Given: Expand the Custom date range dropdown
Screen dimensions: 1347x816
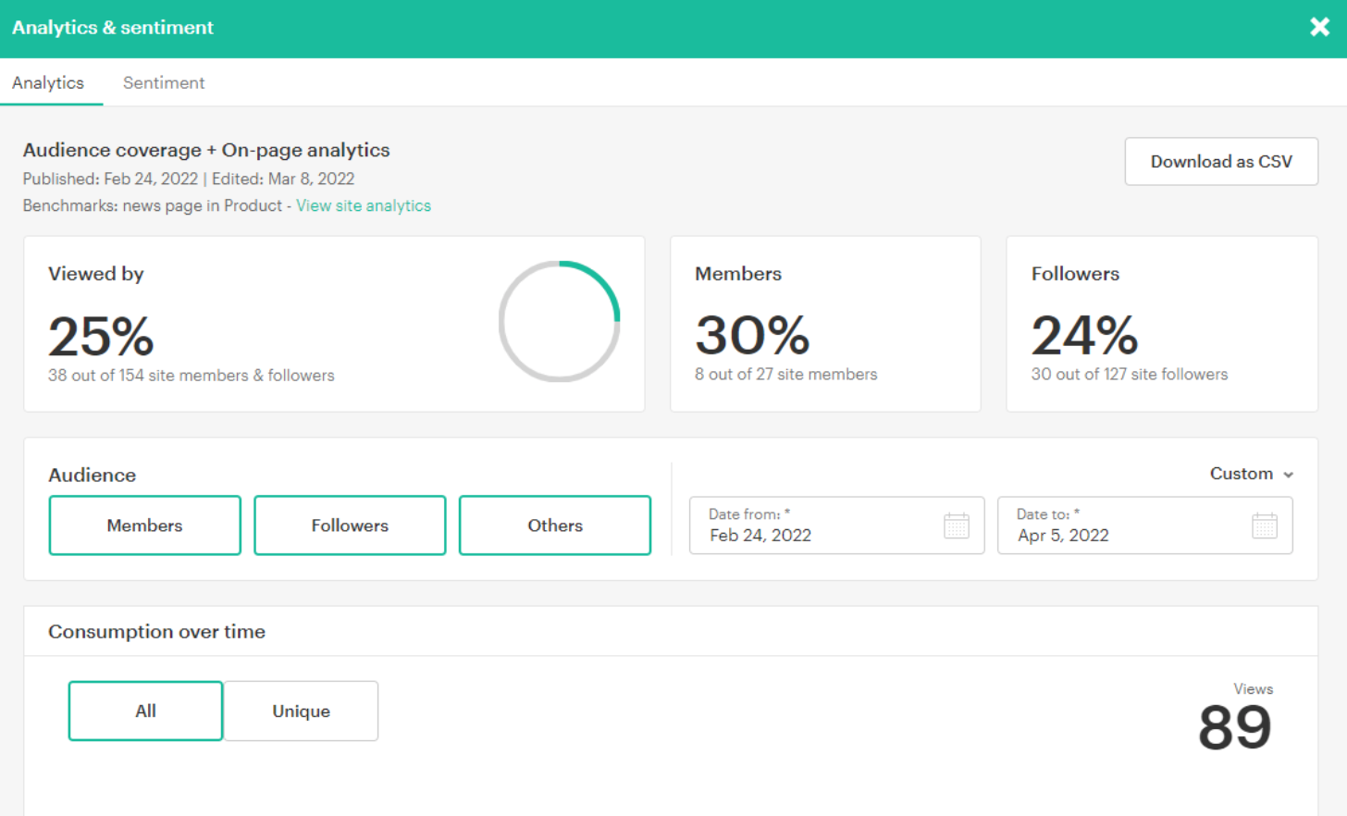Looking at the screenshot, I should tap(1251, 474).
